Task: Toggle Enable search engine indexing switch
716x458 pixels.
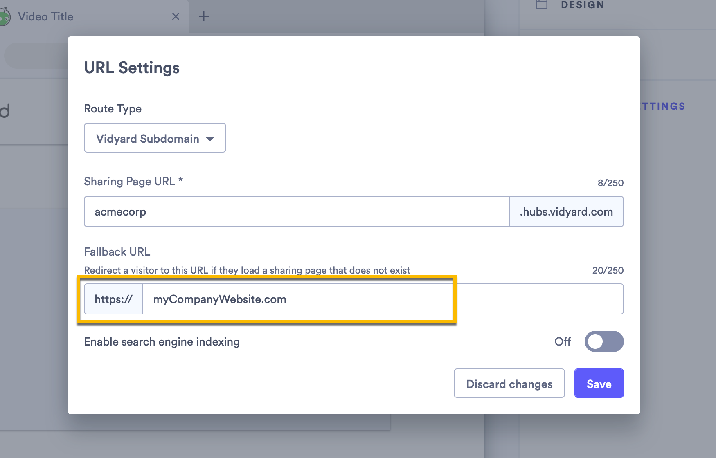Action: pos(604,341)
